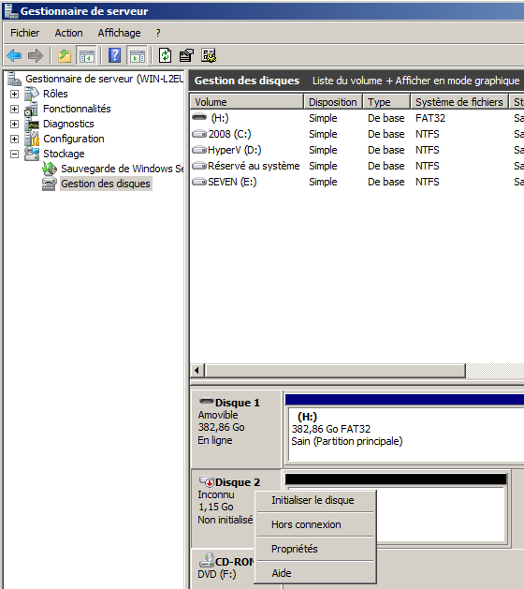Sort list by Système de fichiers column

pyautogui.click(x=459, y=102)
